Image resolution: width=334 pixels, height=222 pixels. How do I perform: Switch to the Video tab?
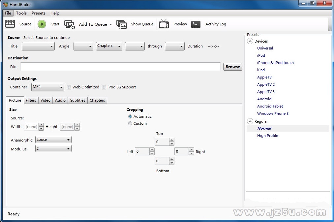point(46,100)
